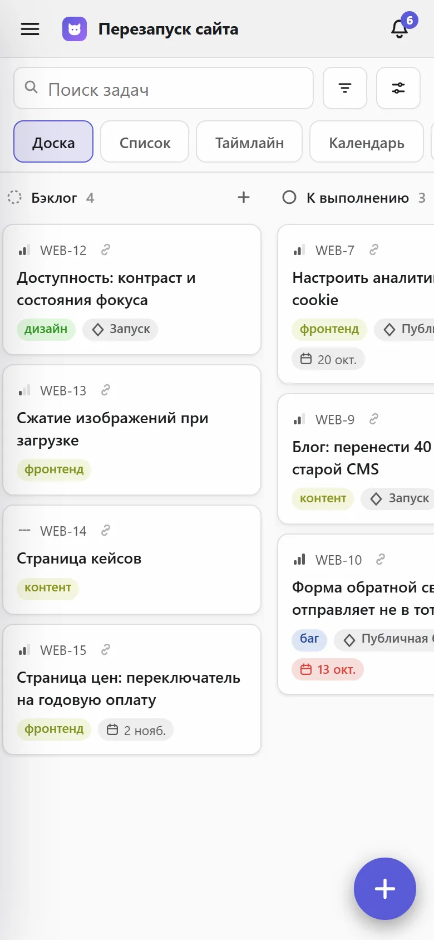The width and height of the screenshot is (434, 940).
Task: Click the WEB-12 task ID
Action: [63, 251]
